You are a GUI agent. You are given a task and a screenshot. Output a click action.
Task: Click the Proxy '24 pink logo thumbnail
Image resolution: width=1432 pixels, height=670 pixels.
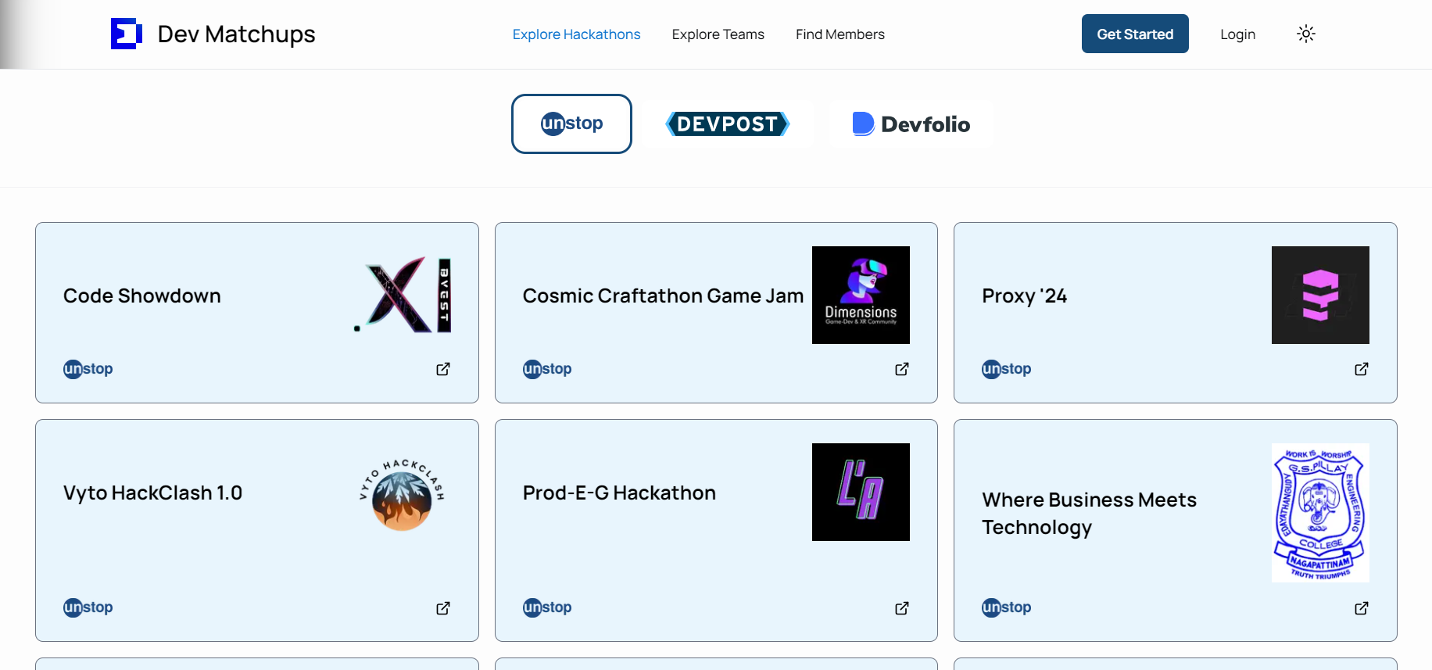pyautogui.click(x=1320, y=295)
